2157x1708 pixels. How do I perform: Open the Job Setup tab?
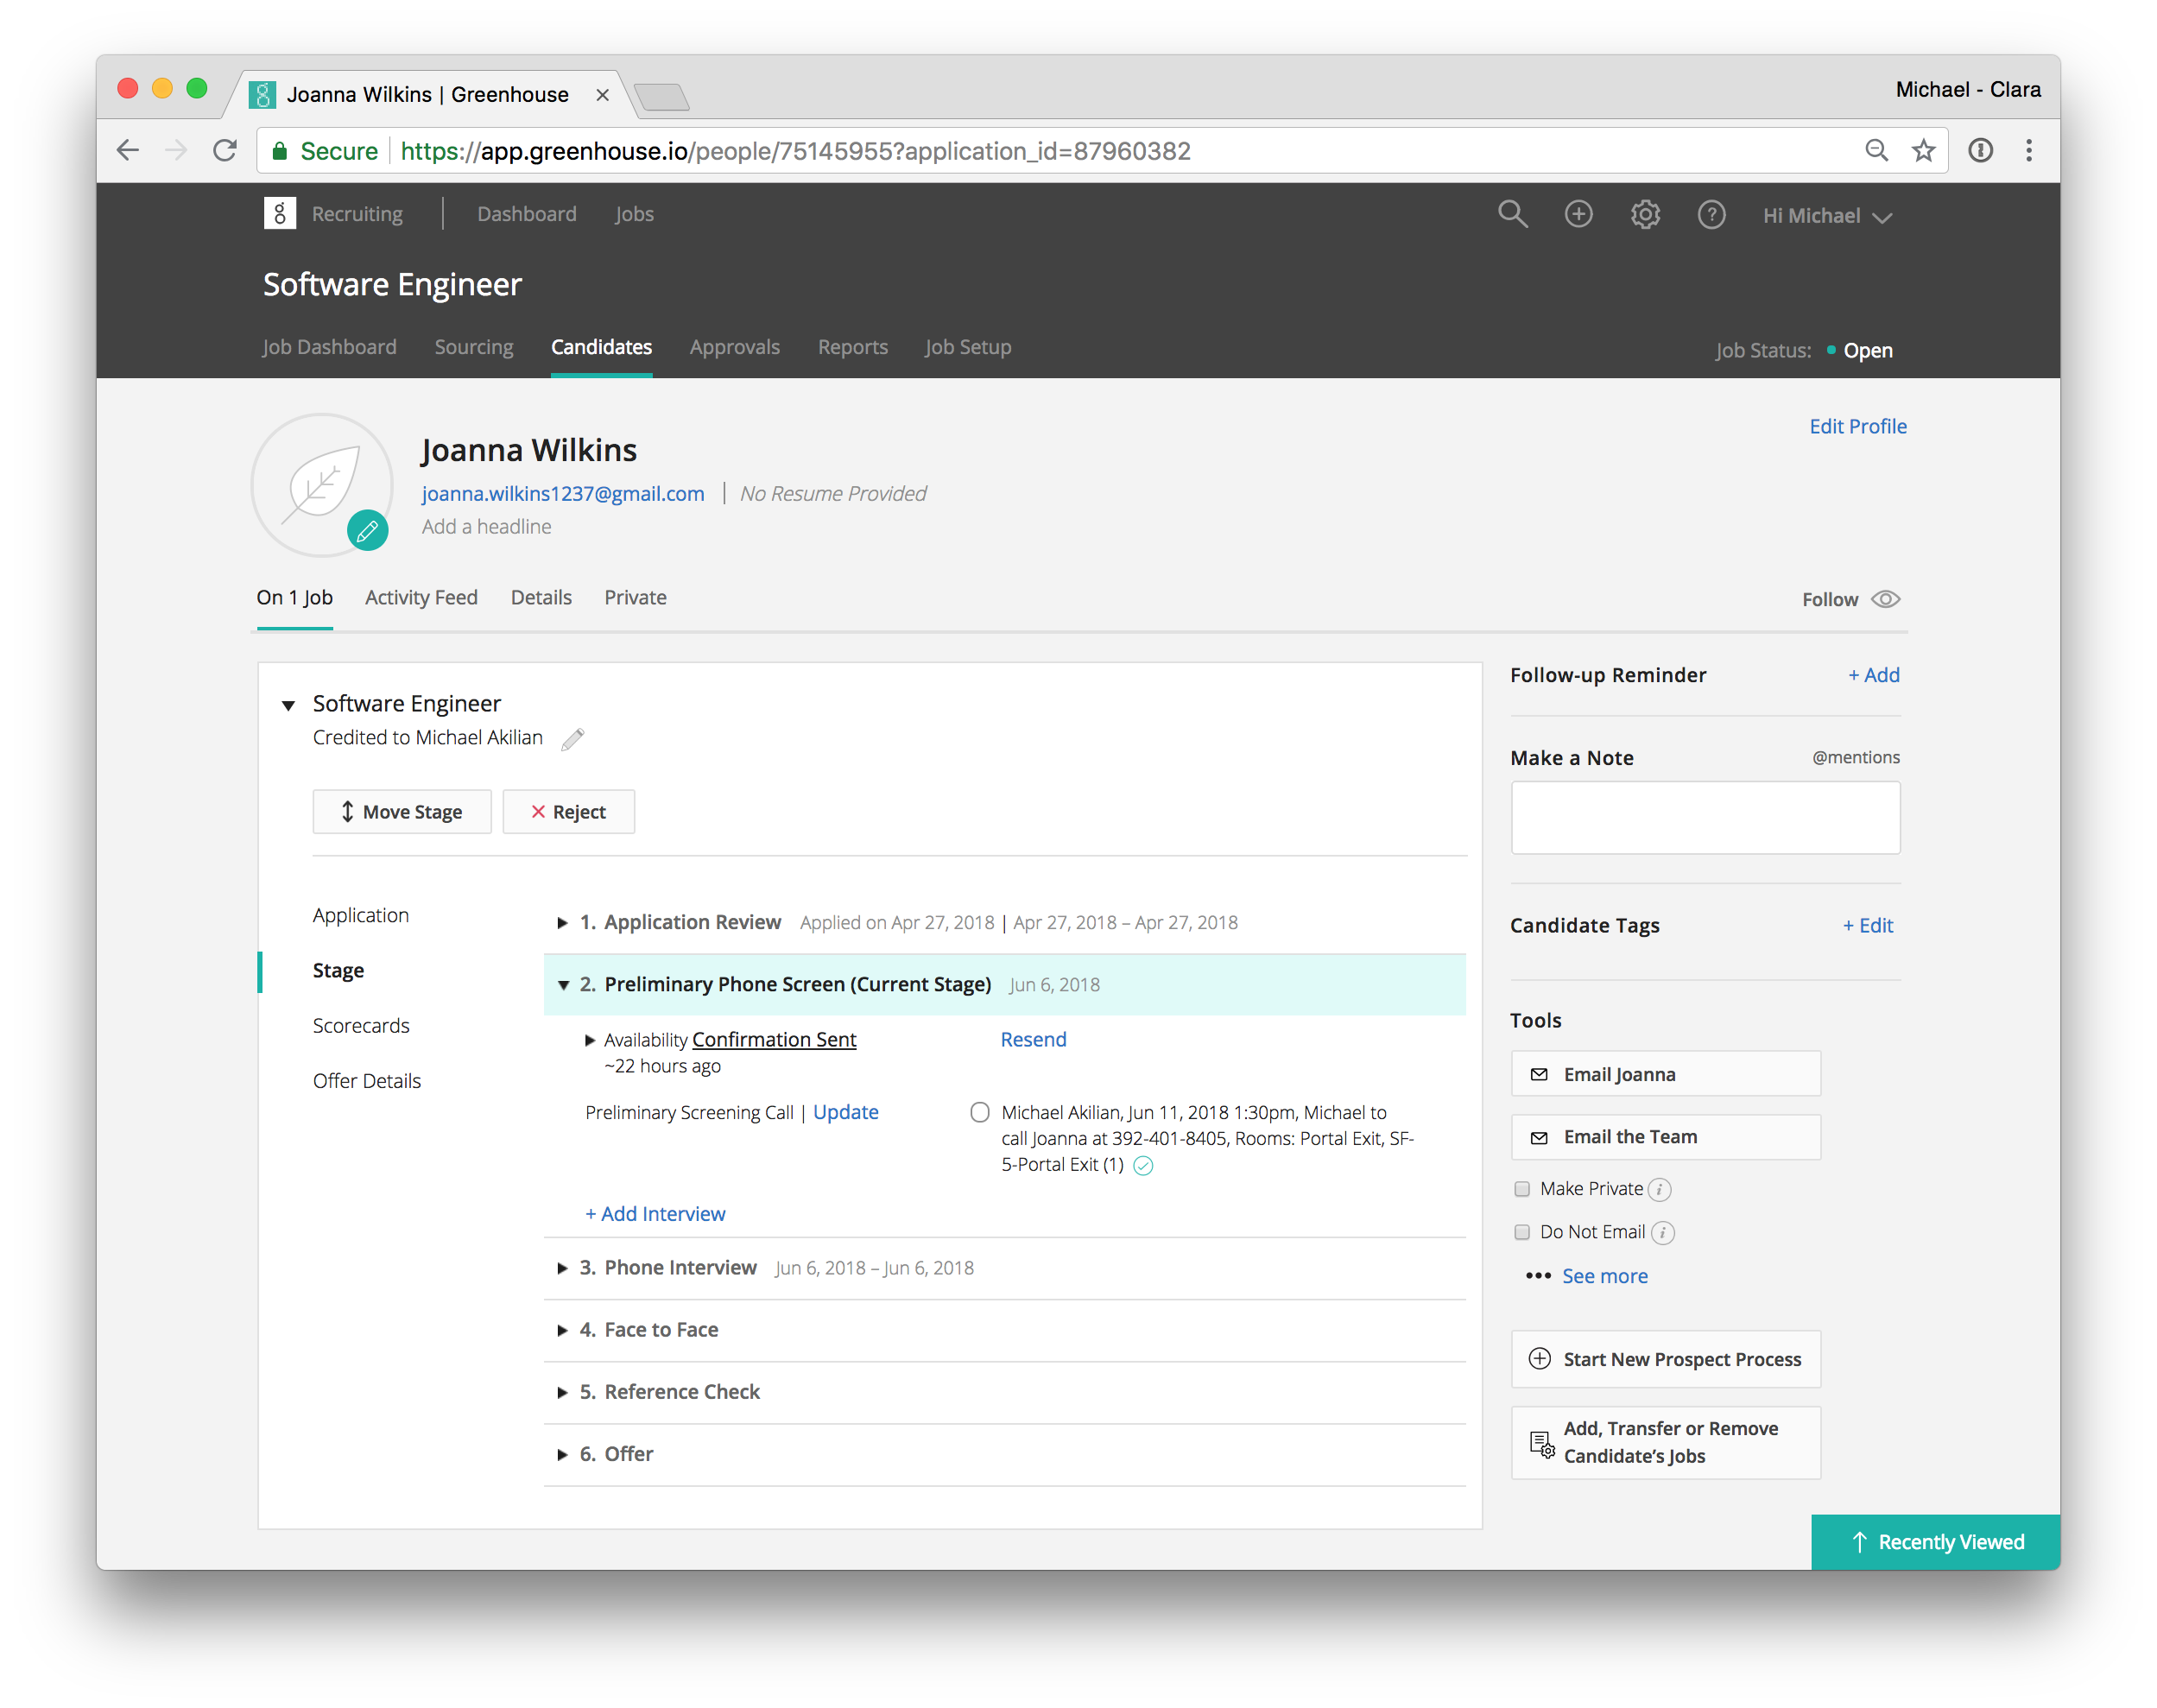[x=967, y=347]
